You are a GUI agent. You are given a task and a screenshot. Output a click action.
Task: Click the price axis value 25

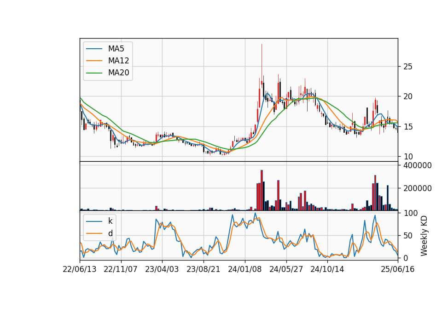(407, 67)
